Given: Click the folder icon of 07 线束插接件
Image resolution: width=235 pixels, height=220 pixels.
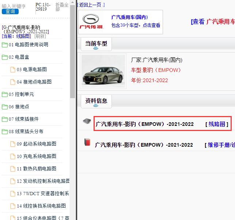Looking at the screenshot, I should [x=5, y=119].
